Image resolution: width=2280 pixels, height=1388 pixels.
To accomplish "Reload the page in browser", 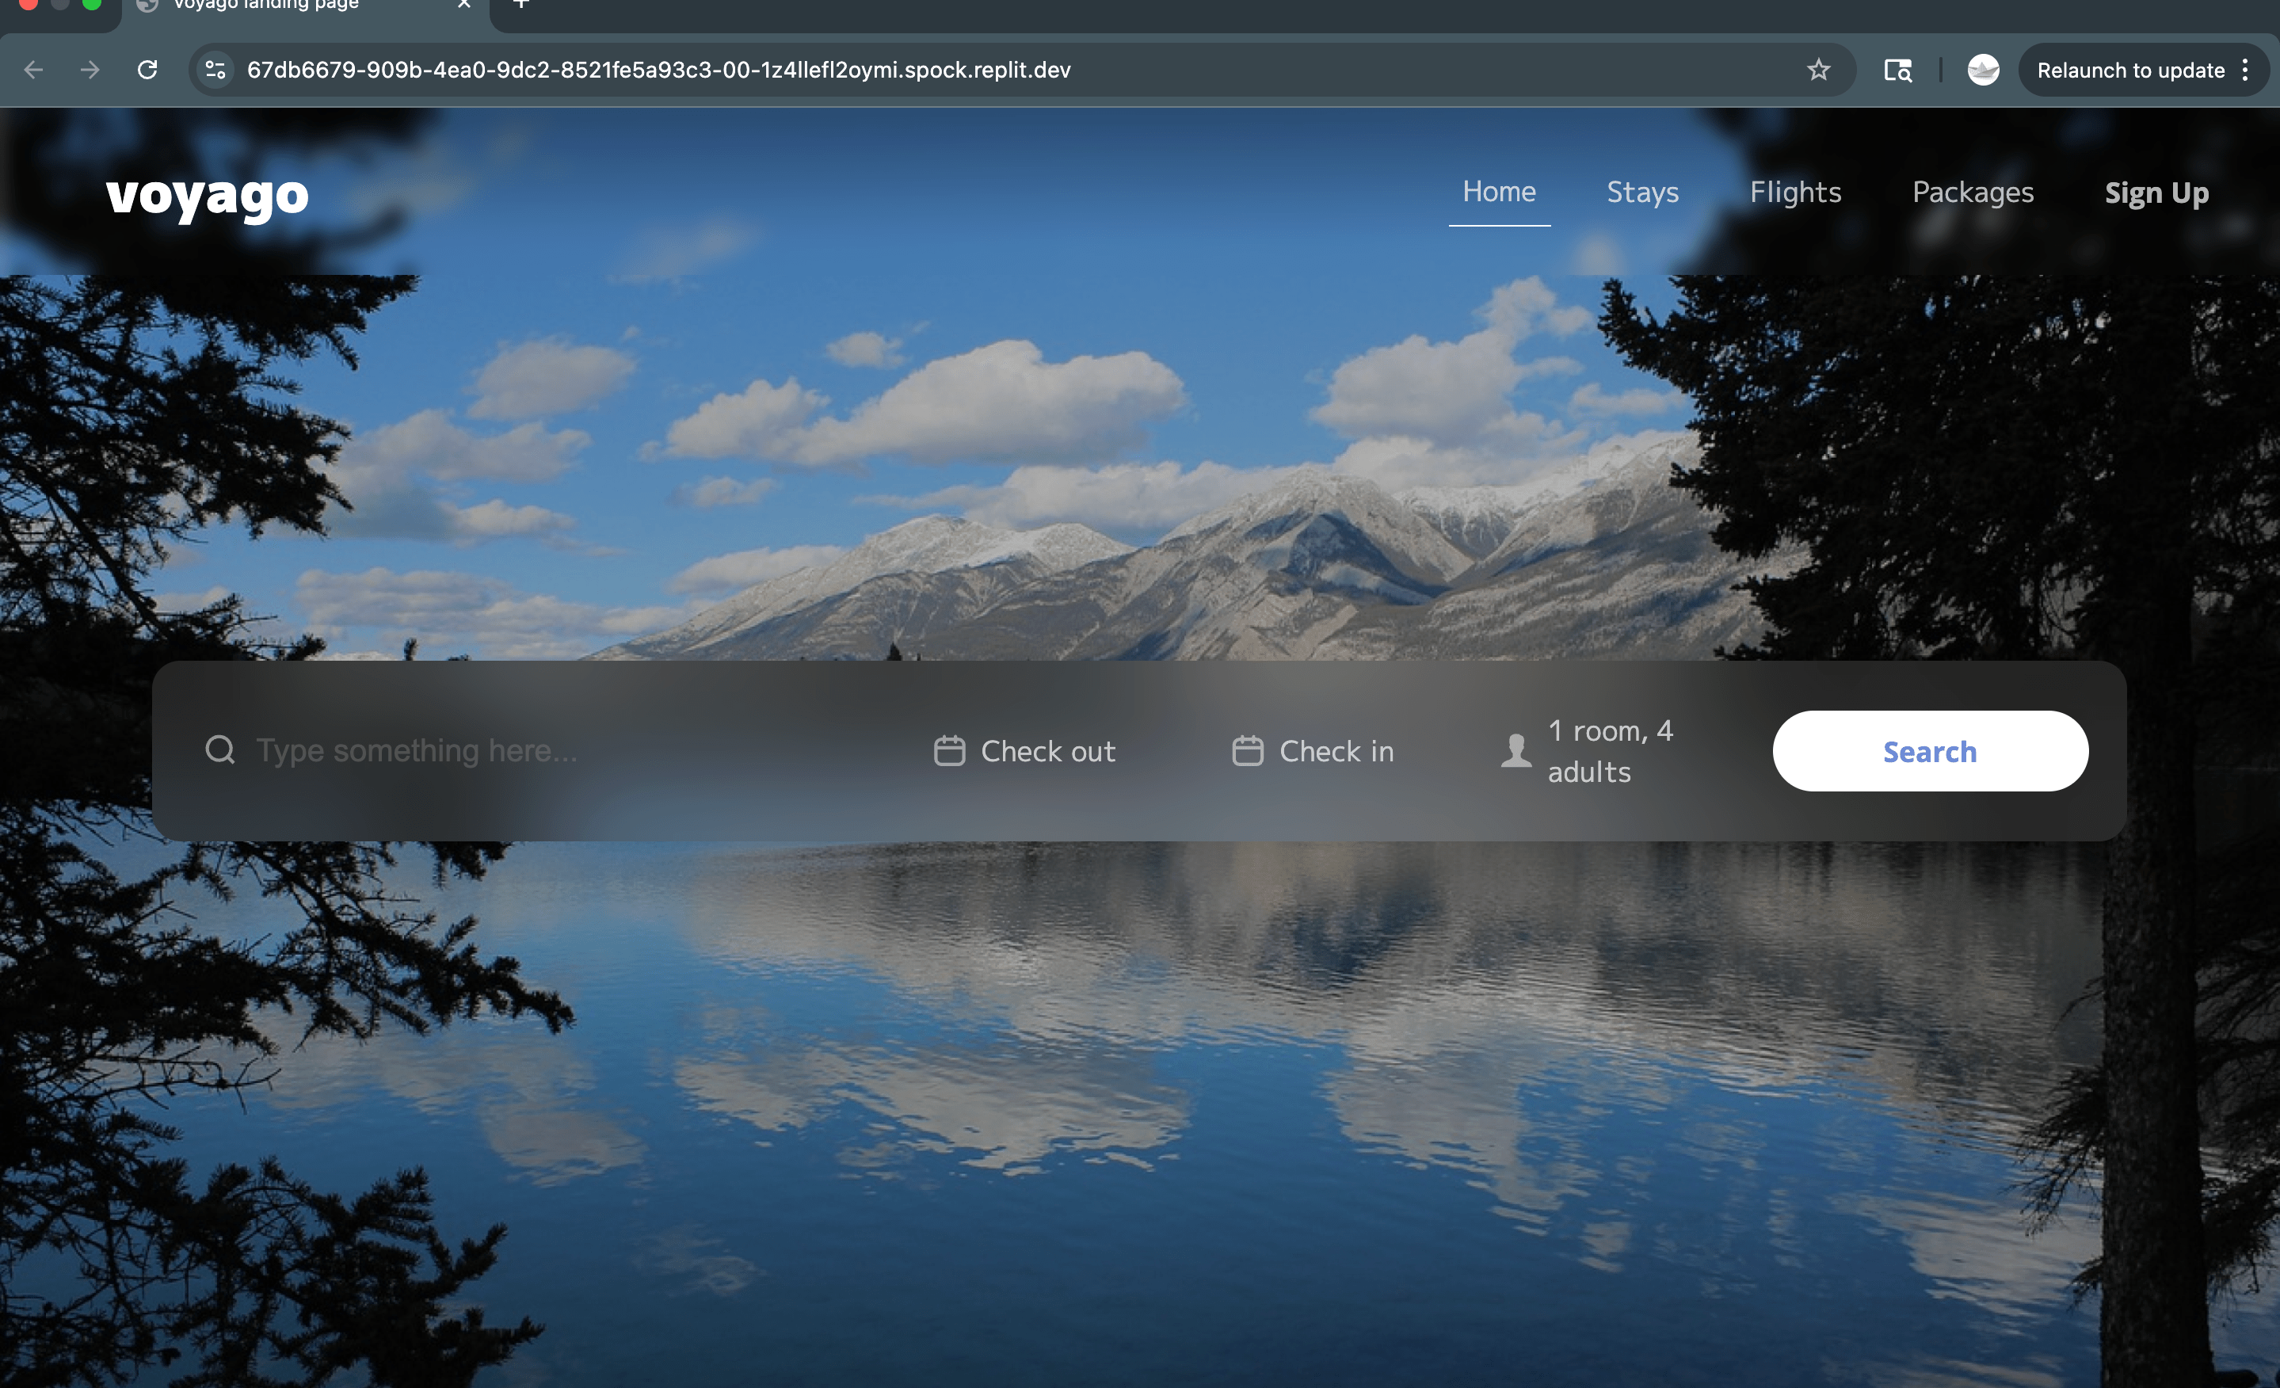I will [147, 71].
